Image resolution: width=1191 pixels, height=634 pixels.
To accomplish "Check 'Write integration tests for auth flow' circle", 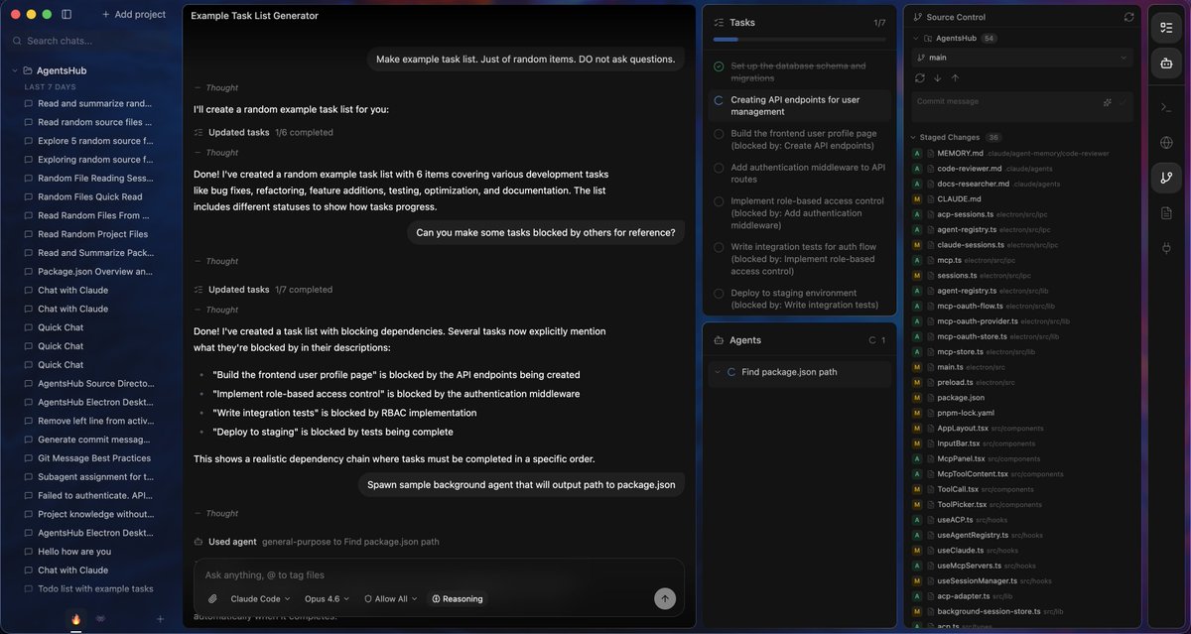I will 719,247.
